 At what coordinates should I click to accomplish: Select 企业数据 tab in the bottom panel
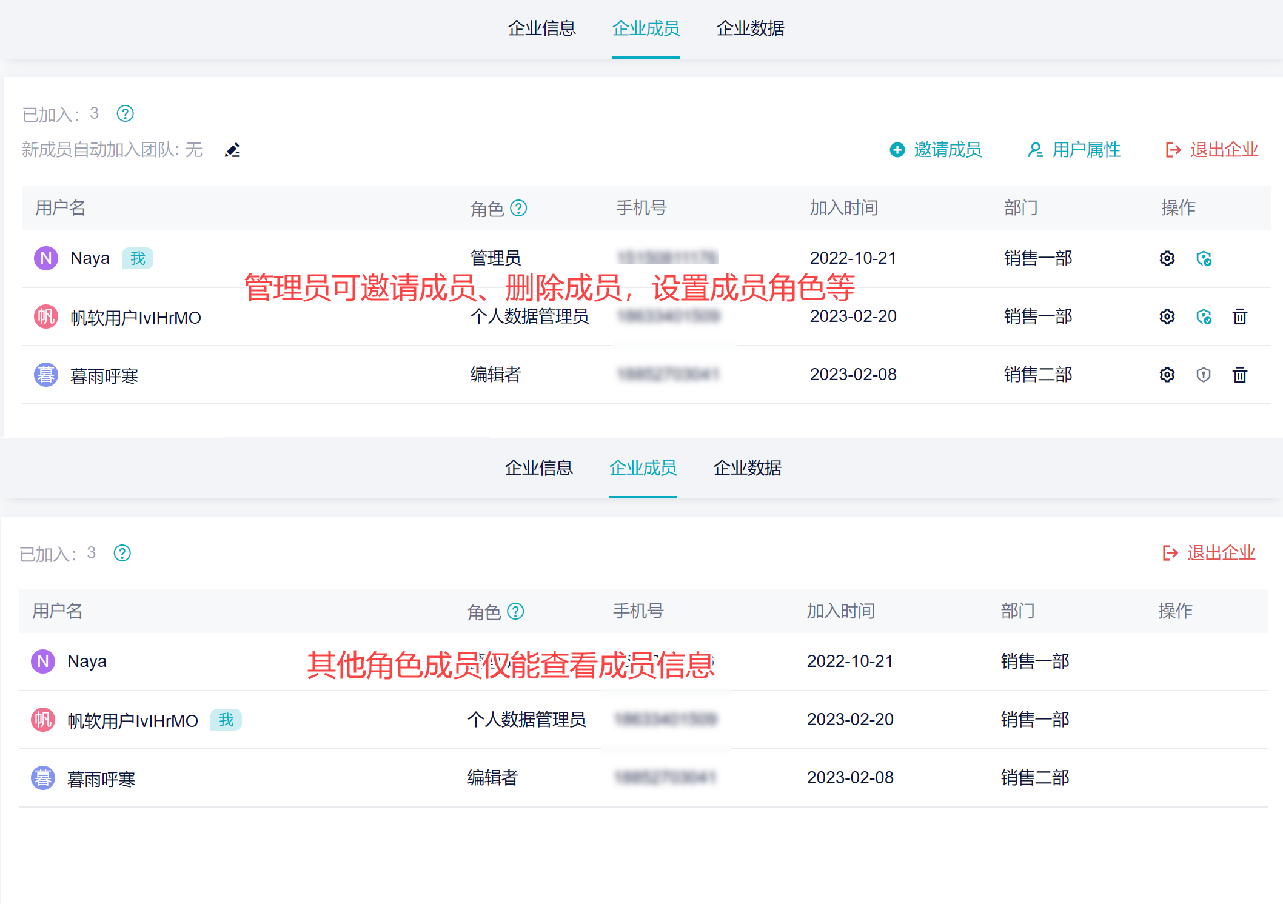pos(747,468)
